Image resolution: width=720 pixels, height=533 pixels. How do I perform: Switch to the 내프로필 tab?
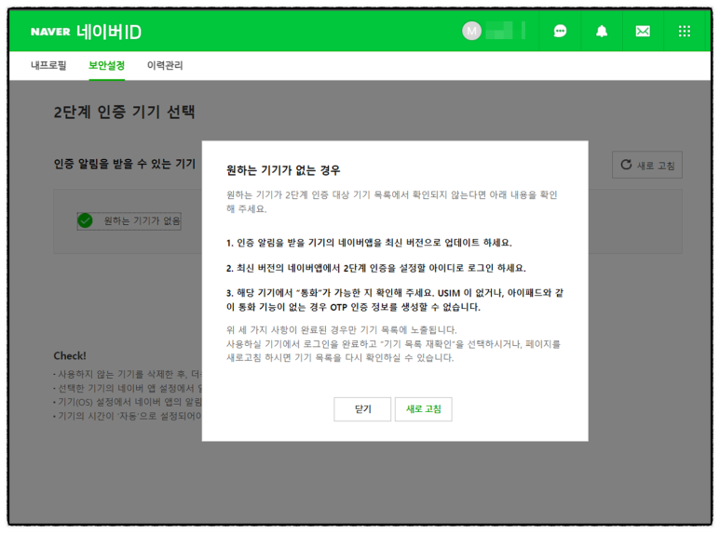click(48, 66)
